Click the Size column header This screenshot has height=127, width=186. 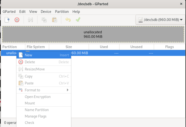69,47
